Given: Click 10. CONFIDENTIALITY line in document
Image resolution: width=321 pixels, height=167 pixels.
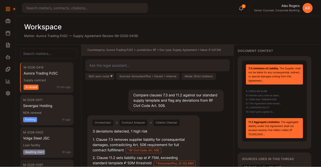Looking at the screenshot, I should 258,108.
